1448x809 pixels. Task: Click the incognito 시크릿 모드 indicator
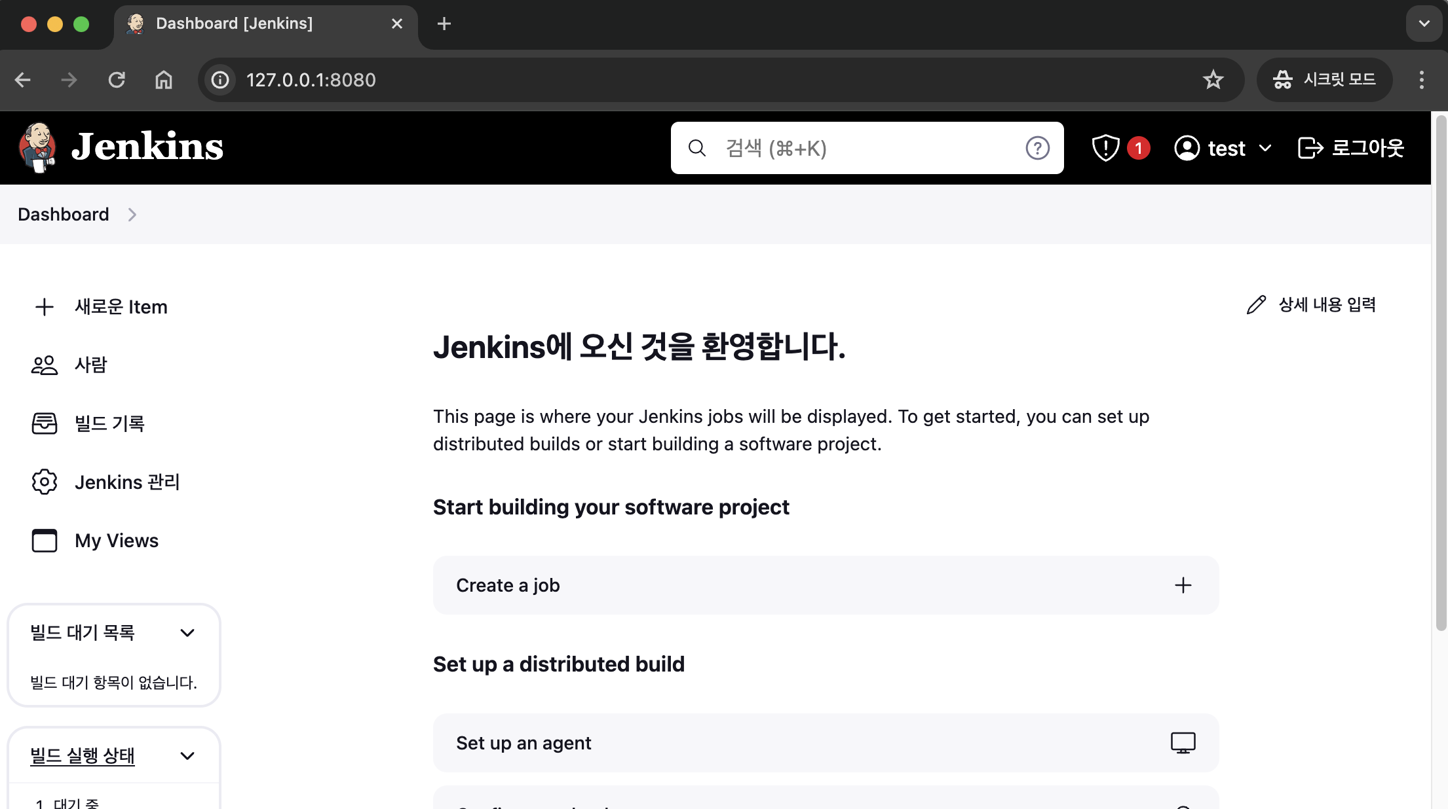coord(1324,80)
